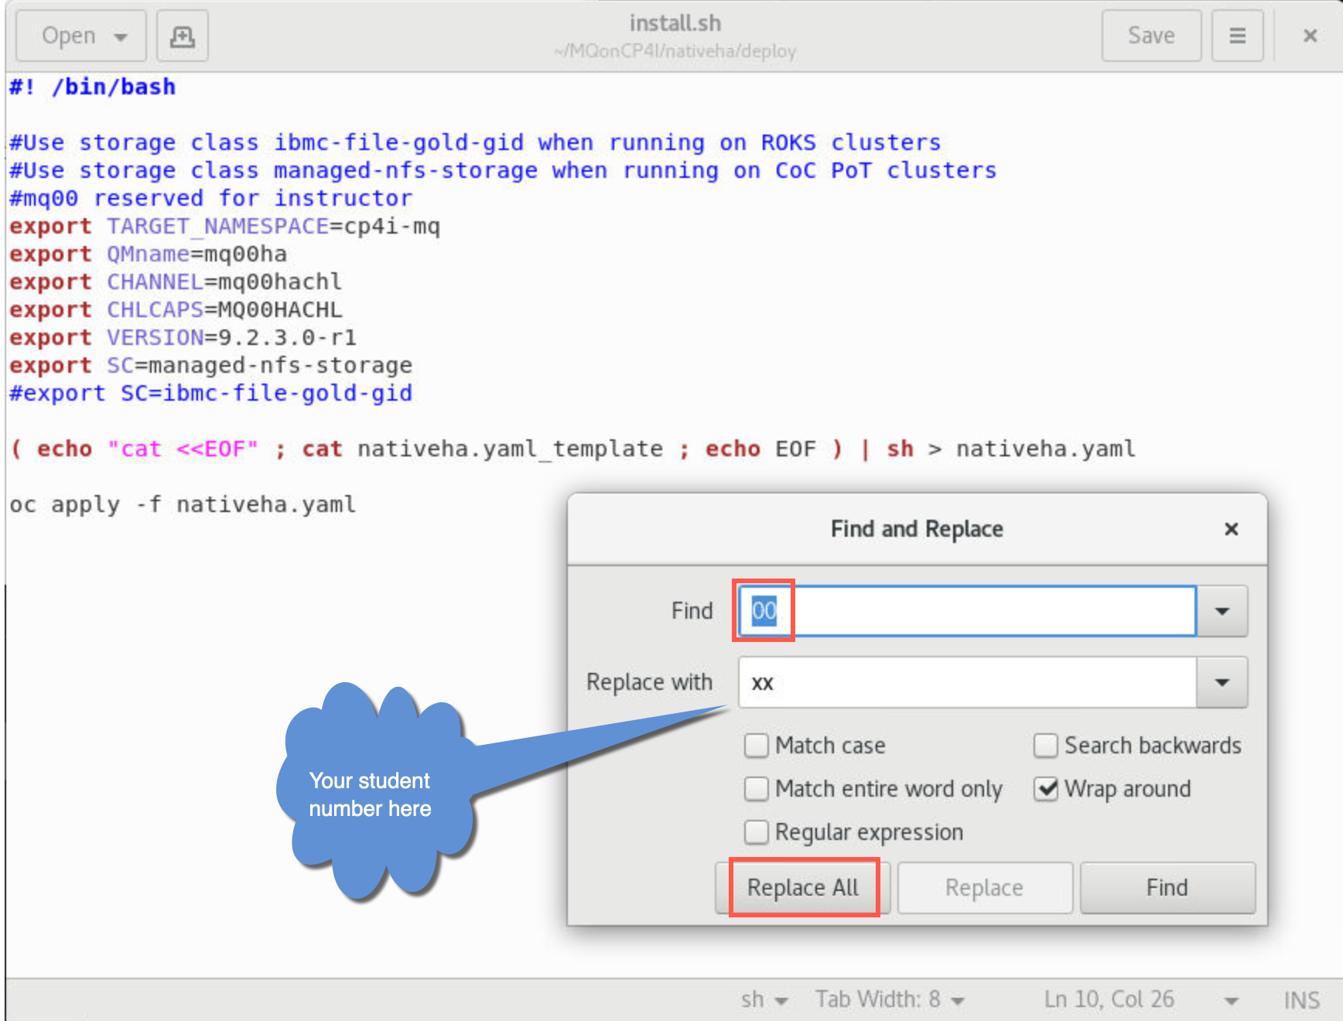This screenshot has width=1343, height=1021.
Task: Save the install.sh file
Action: [x=1151, y=36]
